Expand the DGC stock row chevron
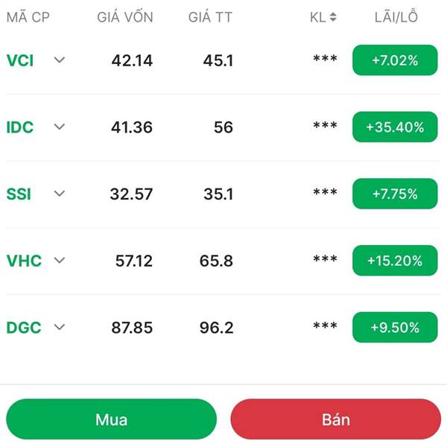The height and width of the screenshot is (447, 447). coord(60,327)
